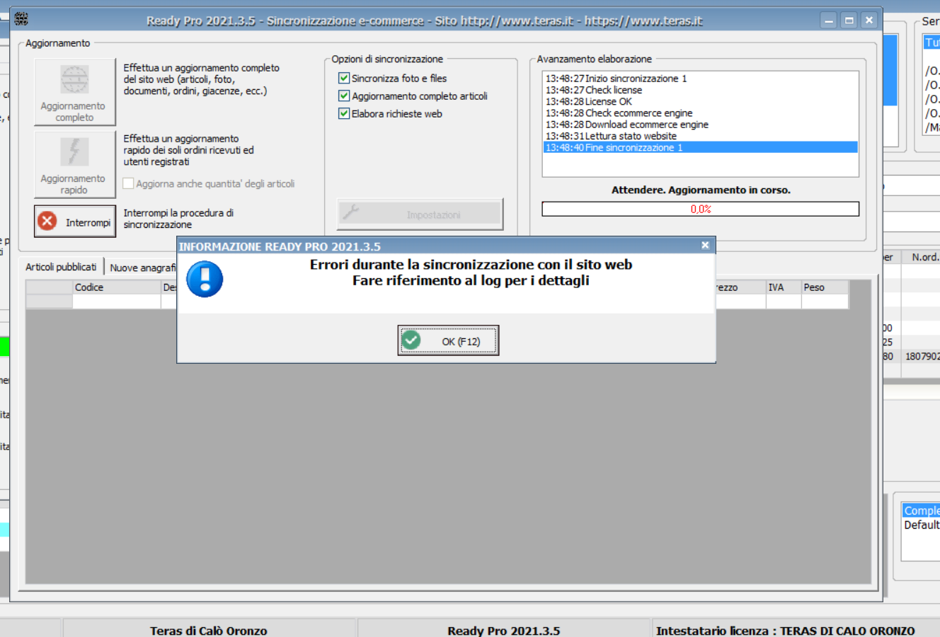Select log row Download ecommerce engine
Screen dimensions: 940x637
700,124
